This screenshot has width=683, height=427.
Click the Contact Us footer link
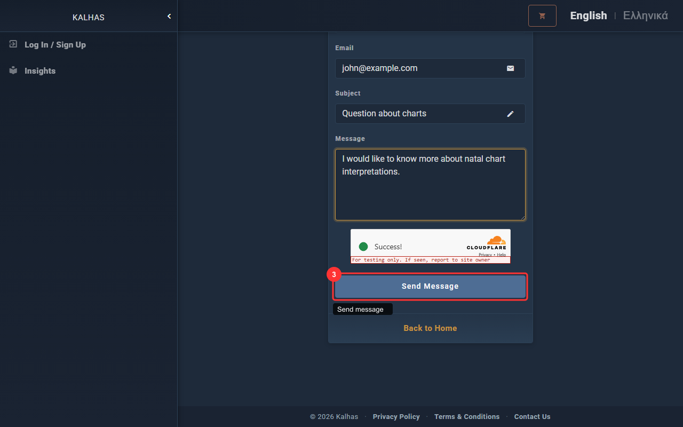click(x=532, y=417)
